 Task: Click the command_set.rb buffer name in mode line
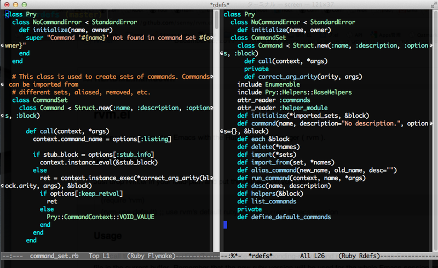[x=54, y=256]
